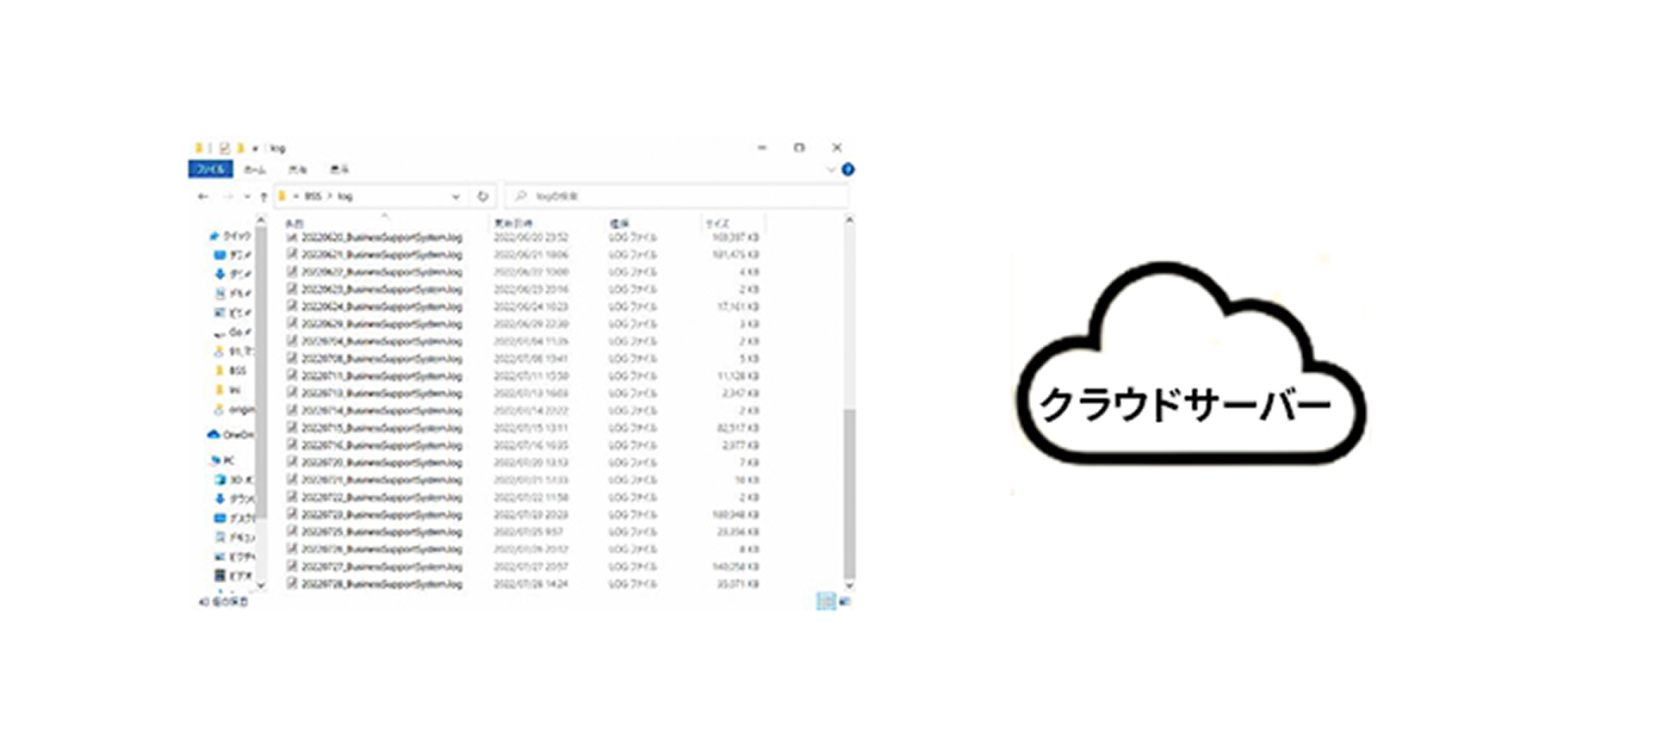This screenshot has width=1676, height=732.
Task: Click the blue help question mark icon
Action: point(847,170)
